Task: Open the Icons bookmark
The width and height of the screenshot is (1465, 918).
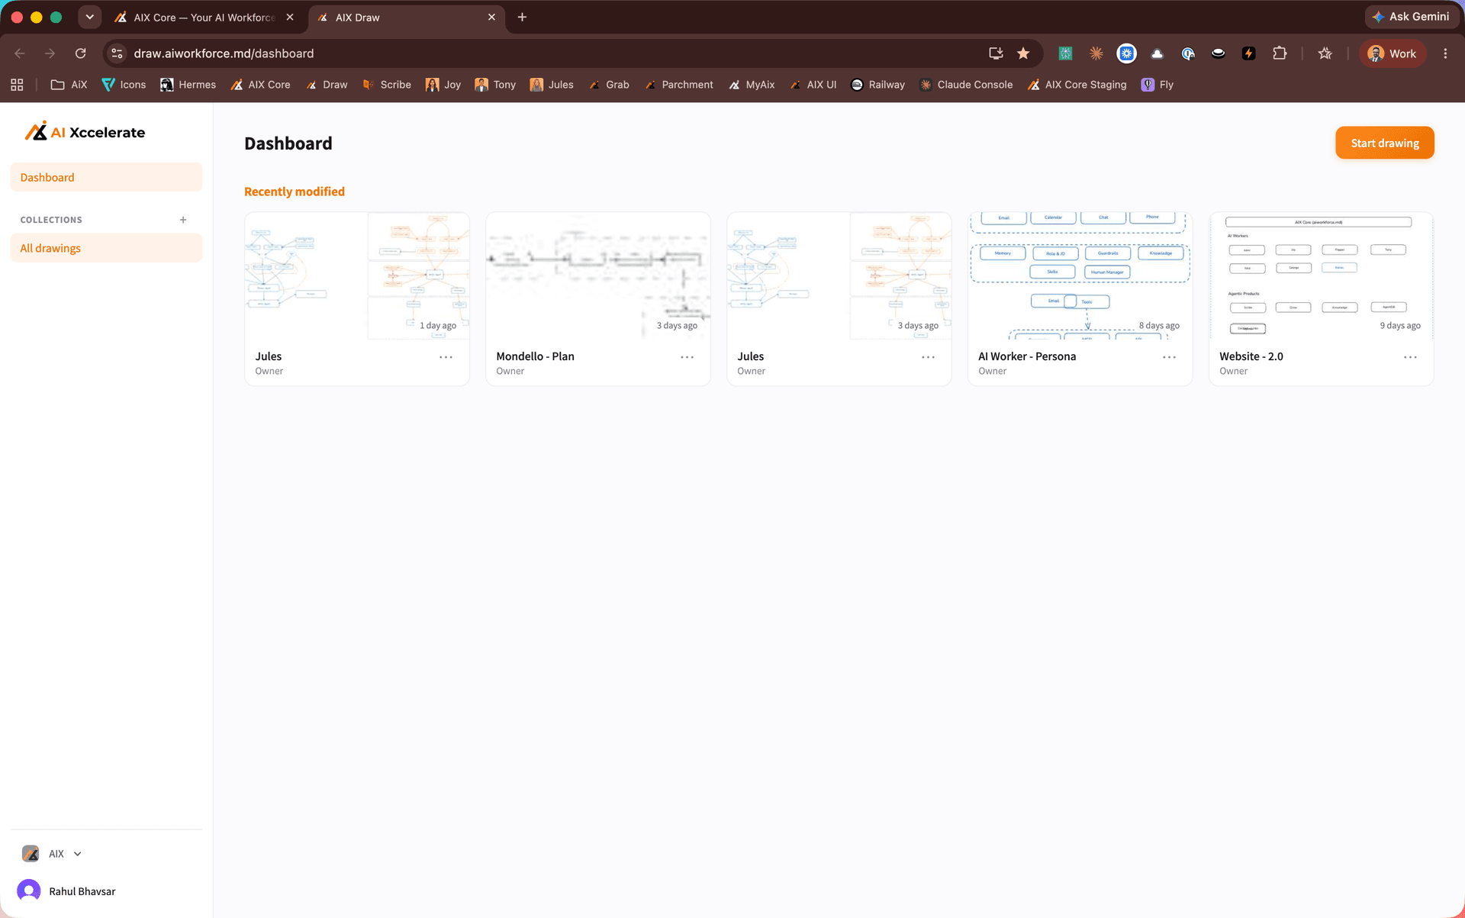Action: 124,85
